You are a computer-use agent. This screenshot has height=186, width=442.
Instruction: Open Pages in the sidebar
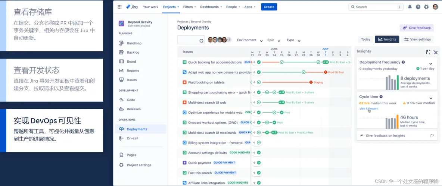[131, 155]
